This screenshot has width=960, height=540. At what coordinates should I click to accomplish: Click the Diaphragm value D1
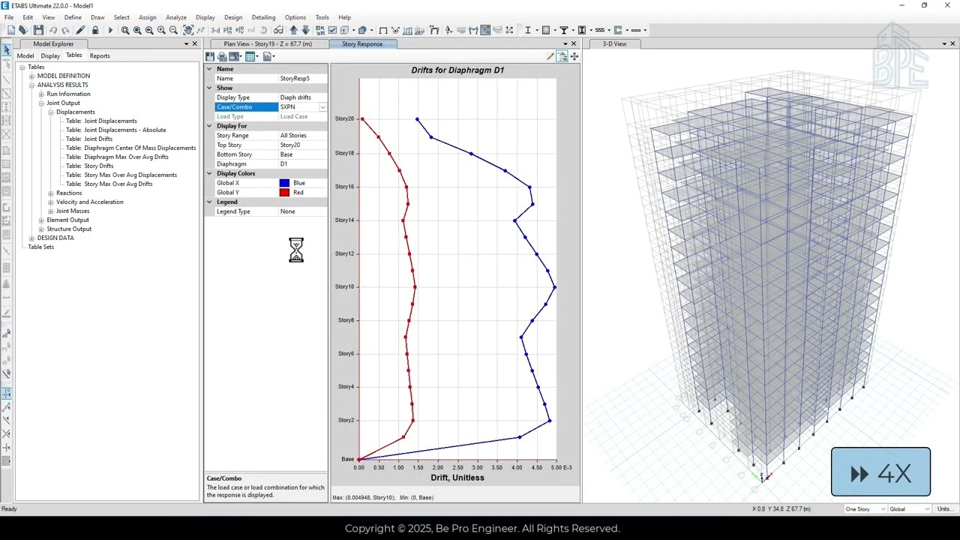pos(303,163)
